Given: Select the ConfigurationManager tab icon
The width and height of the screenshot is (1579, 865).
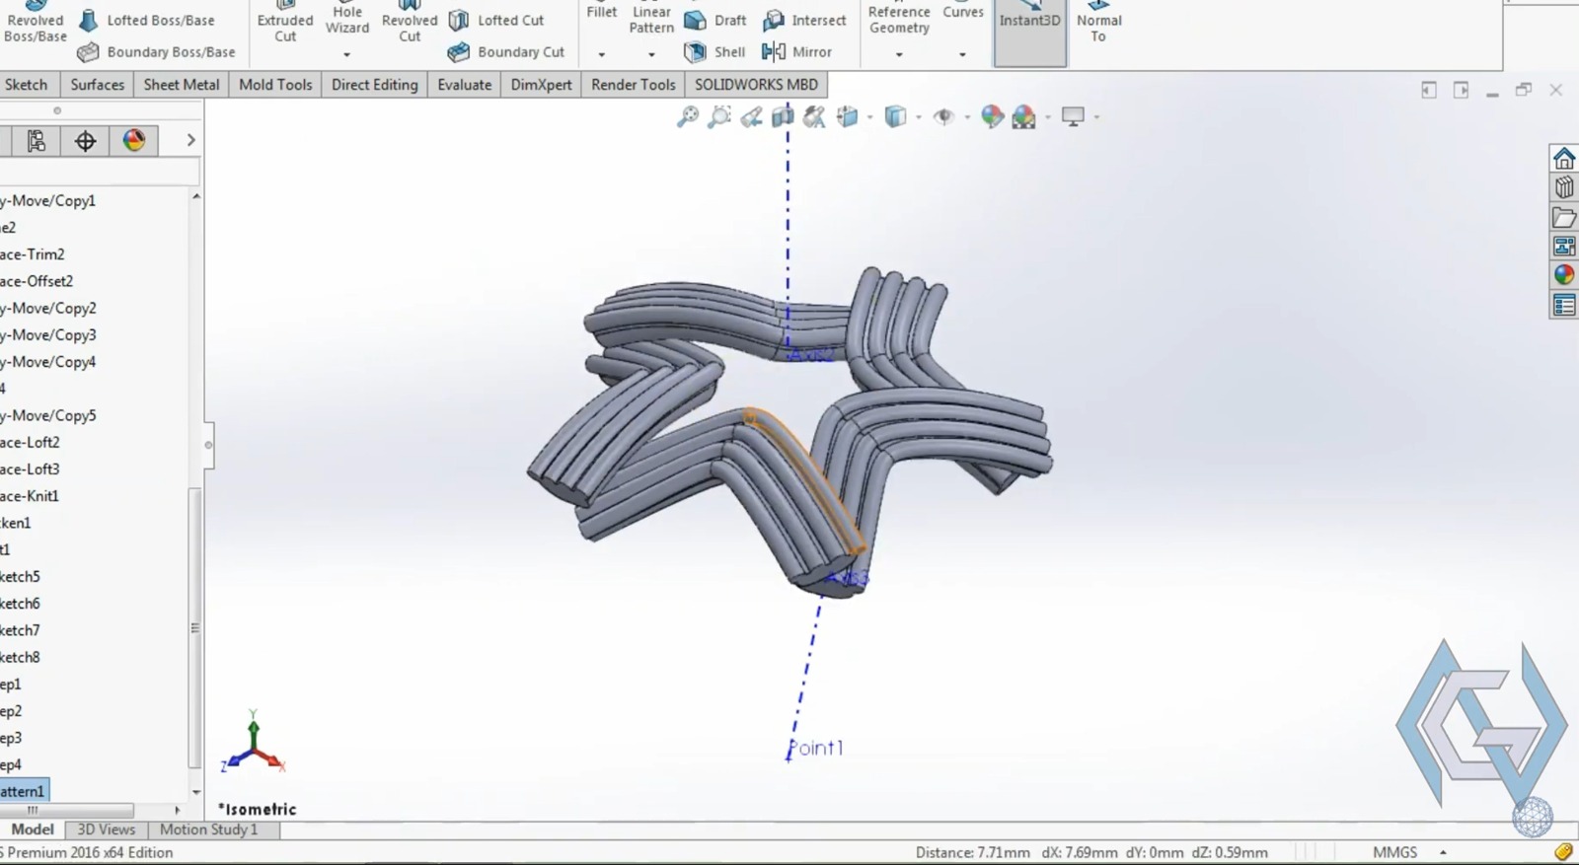Looking at the screenshot, I should [37, 141].
